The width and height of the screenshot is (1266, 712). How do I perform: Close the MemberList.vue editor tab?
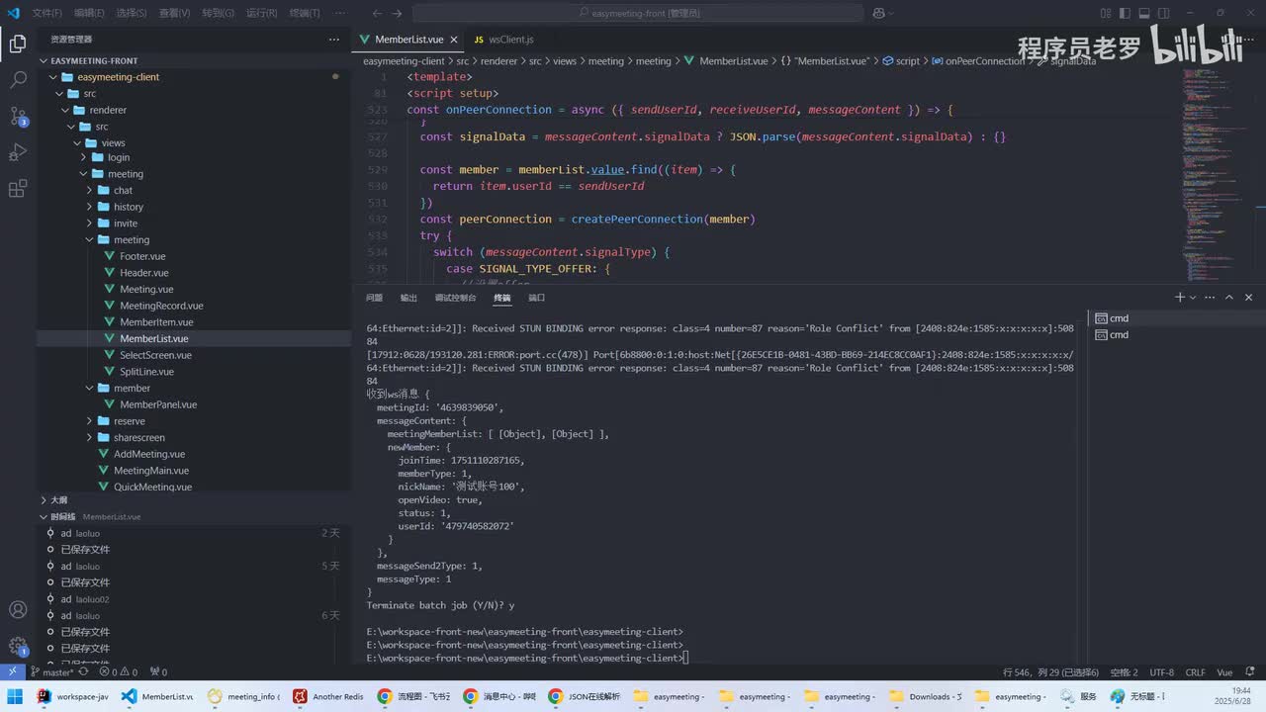(x=454, y=40)
